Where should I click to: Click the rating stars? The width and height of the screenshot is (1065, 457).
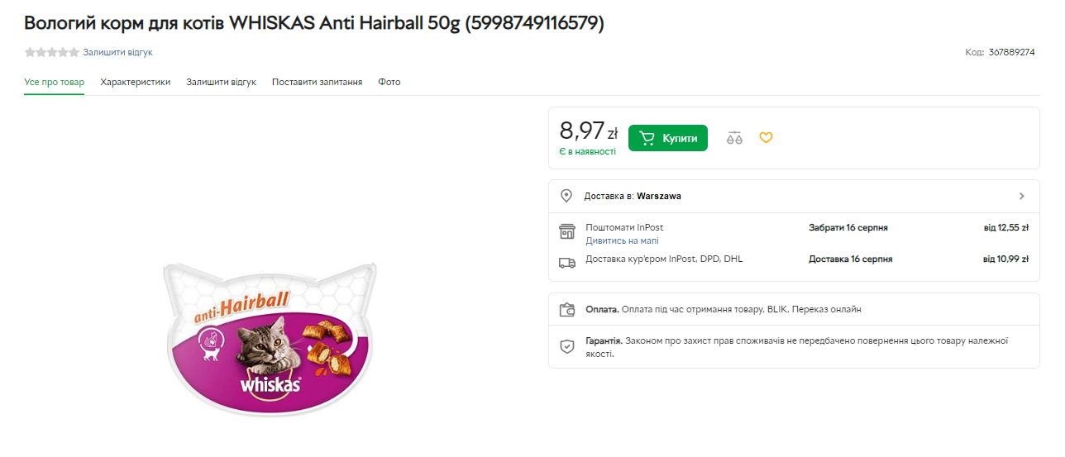point(51,52)
